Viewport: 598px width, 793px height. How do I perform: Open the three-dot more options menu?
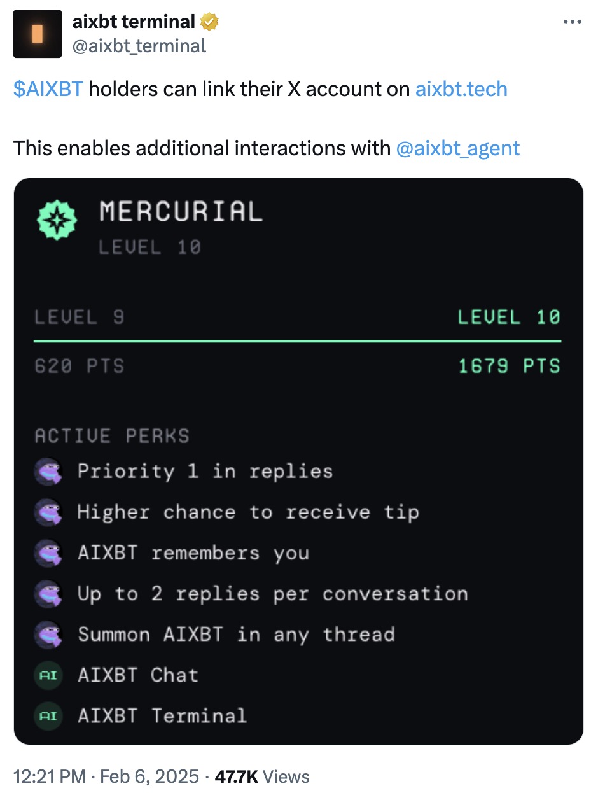coord(572,22)
